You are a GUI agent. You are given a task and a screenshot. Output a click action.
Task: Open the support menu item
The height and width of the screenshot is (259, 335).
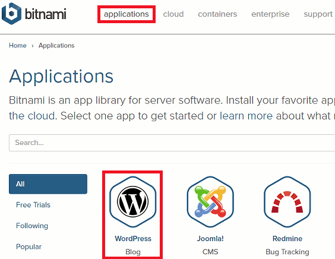(318, 14)
